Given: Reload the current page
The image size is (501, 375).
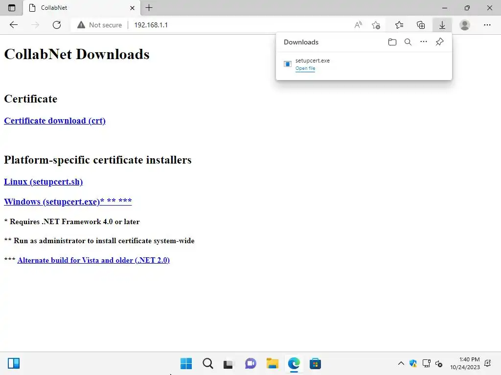Looking at the screenshot, I should [x=57, y=25].
